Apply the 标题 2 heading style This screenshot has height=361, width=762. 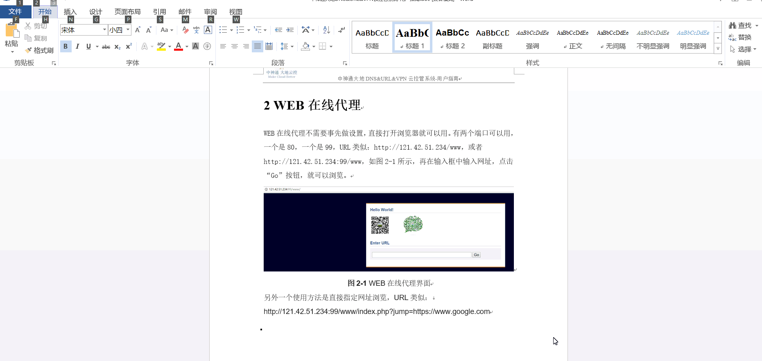[452, 38]
